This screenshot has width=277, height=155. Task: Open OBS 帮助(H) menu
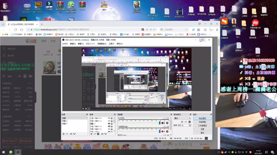119,44
